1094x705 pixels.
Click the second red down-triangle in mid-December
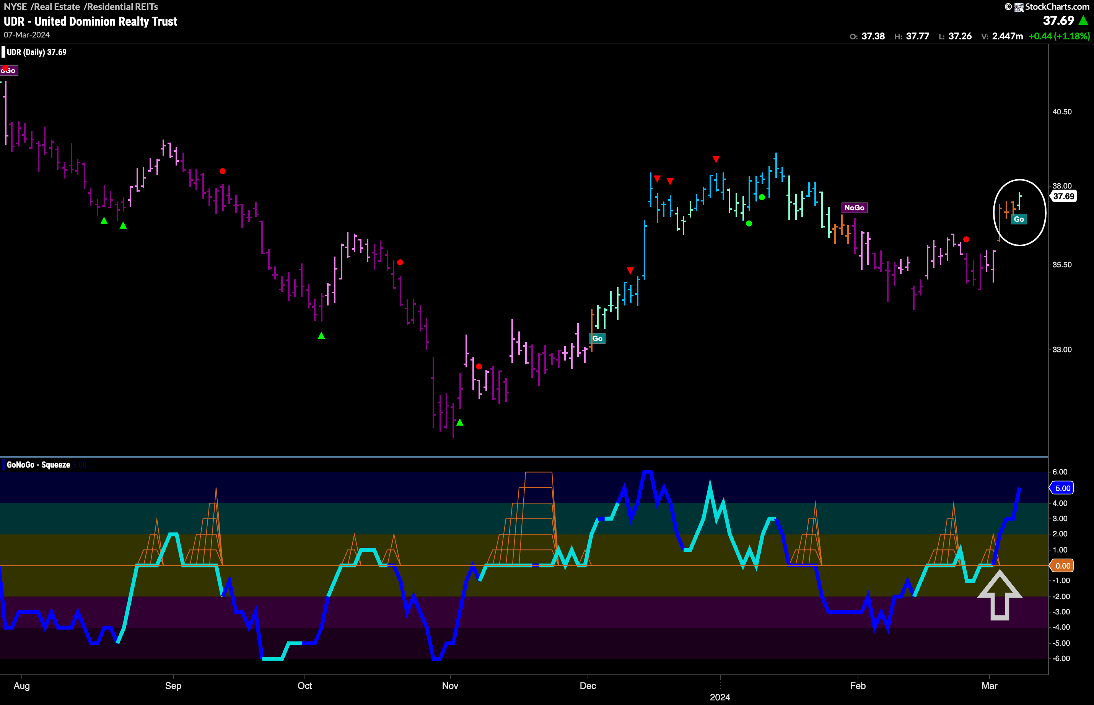670,181
